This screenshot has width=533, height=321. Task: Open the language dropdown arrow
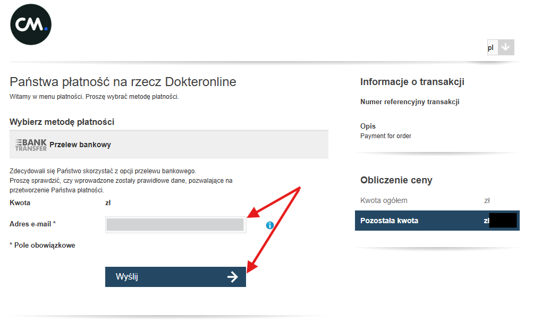506,47
